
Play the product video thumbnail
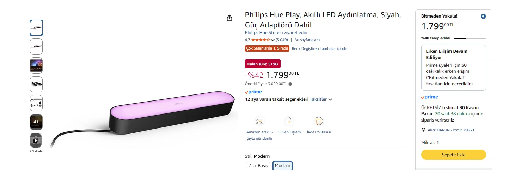point(36,140)
